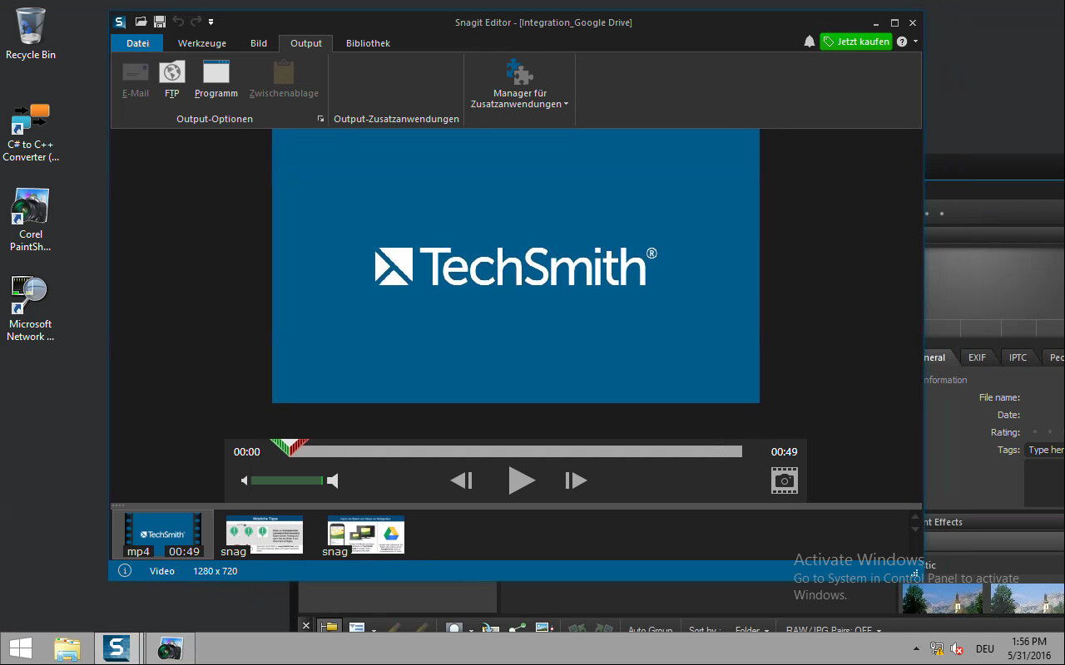This screenshot has width=1065, height=665.
Task: Open the Recycle Bin desktop icon
Action: click(x=31, y=34)
